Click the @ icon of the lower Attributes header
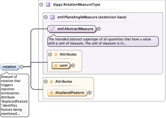Screen dimensions: 166x118 (x=51, y=81)
